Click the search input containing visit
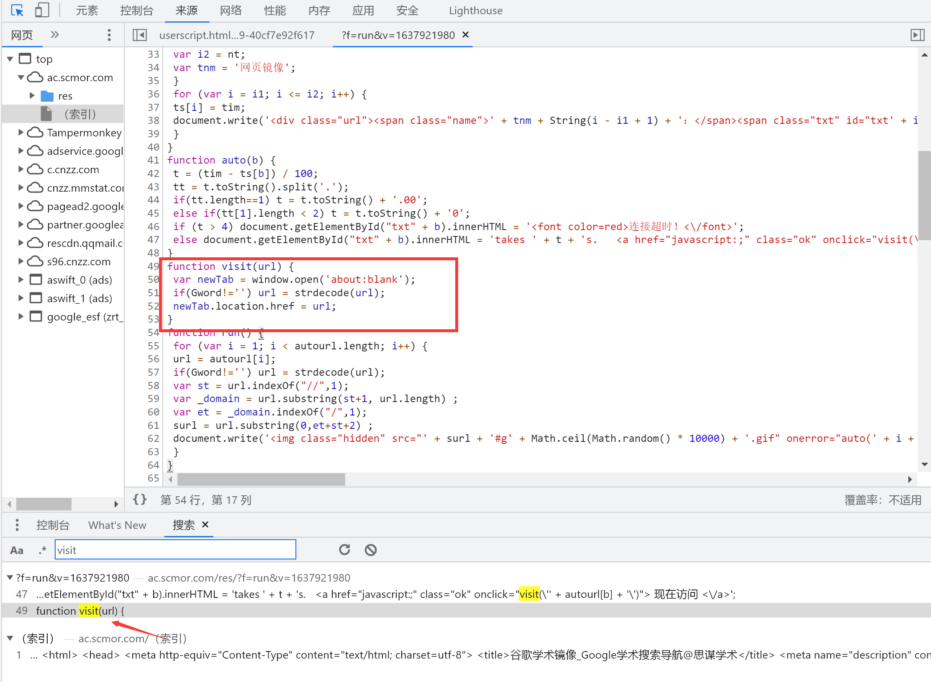Image resolution: width=931 pixels, height=682 pixels. (x=175, y=550)
